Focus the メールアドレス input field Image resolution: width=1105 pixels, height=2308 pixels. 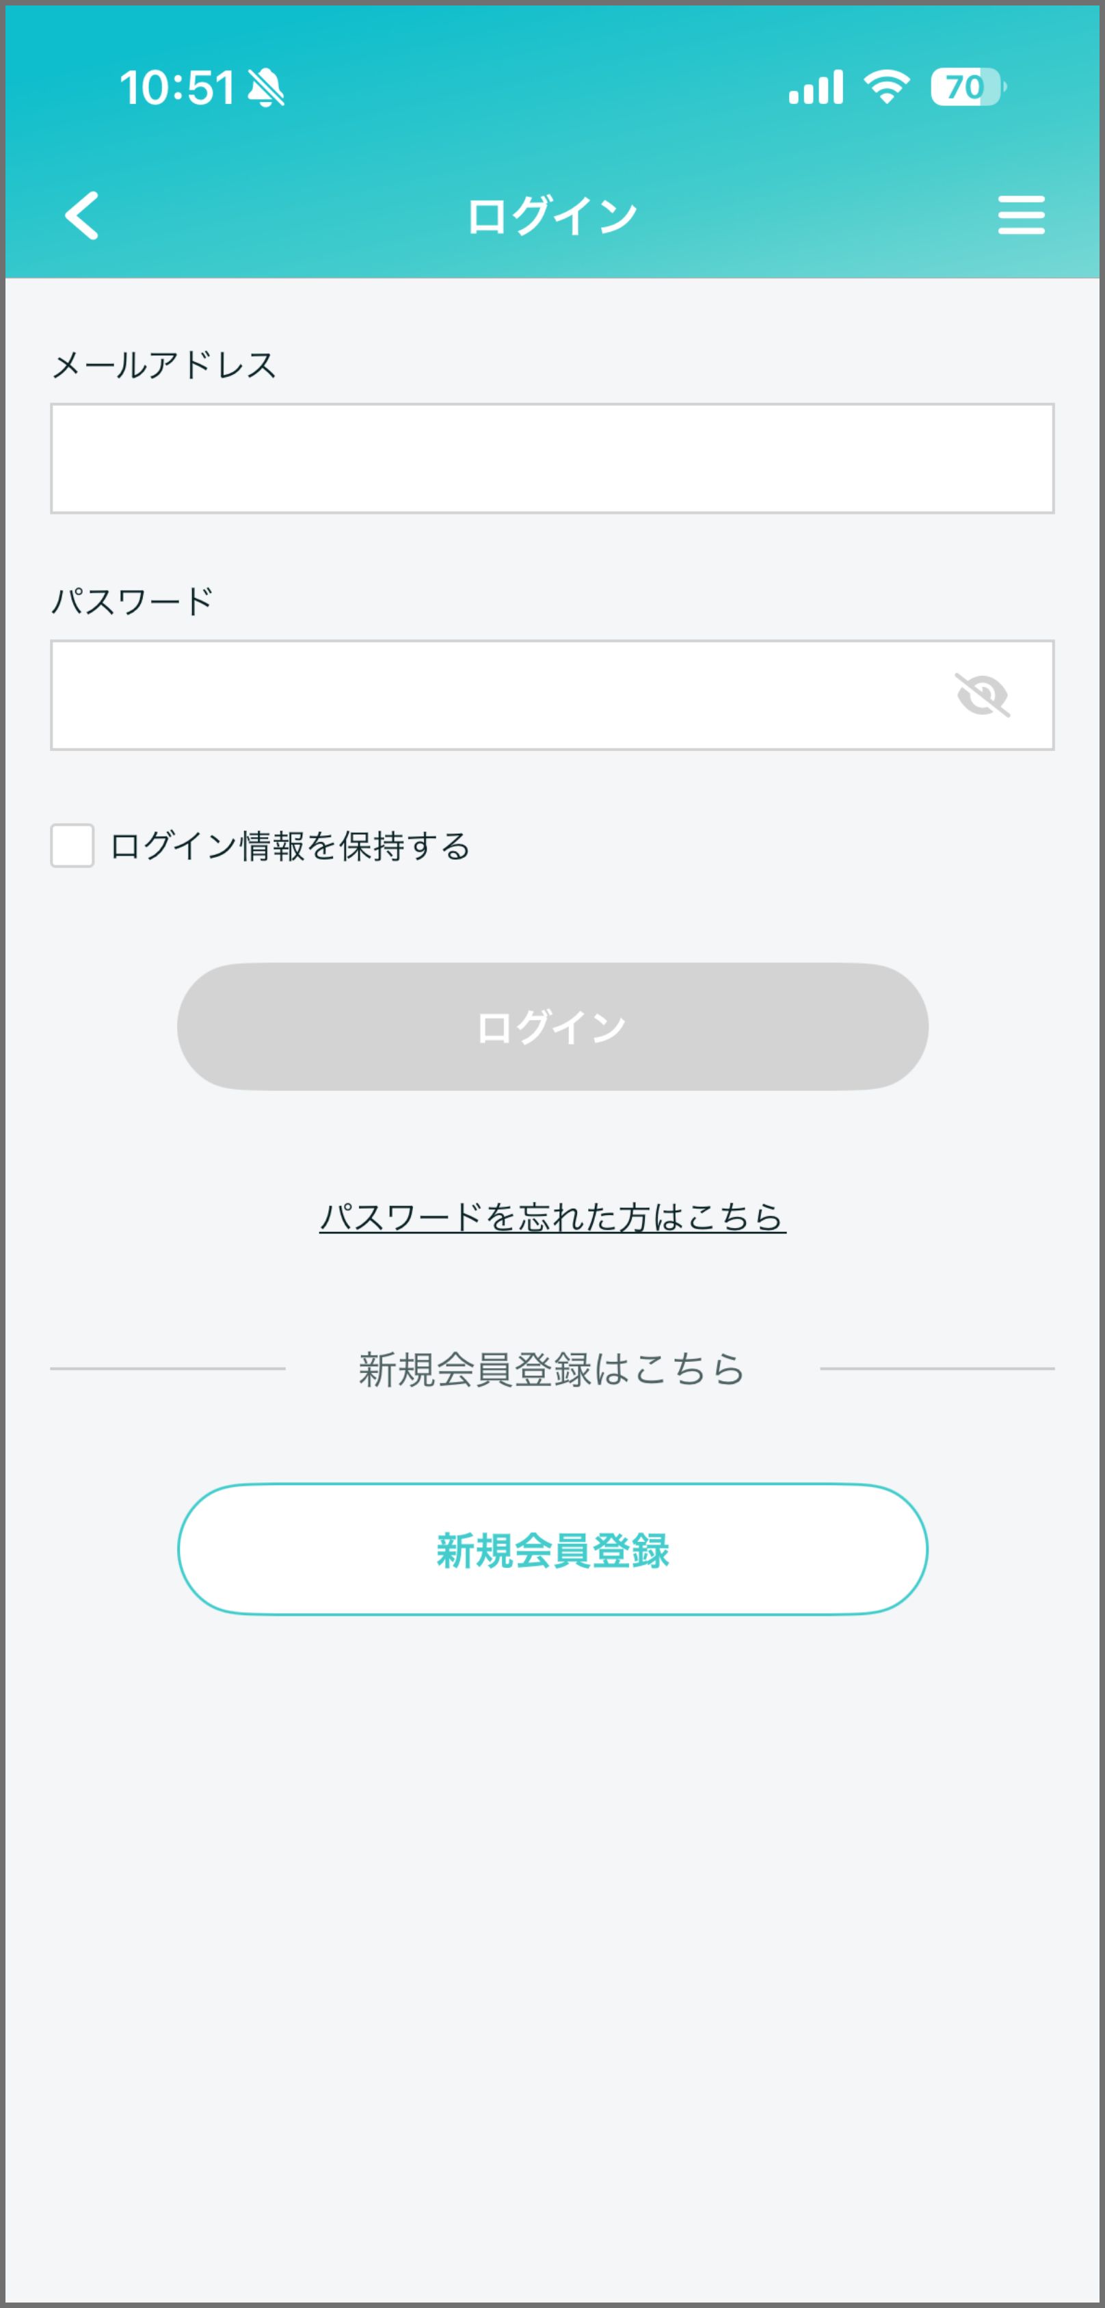552,459
